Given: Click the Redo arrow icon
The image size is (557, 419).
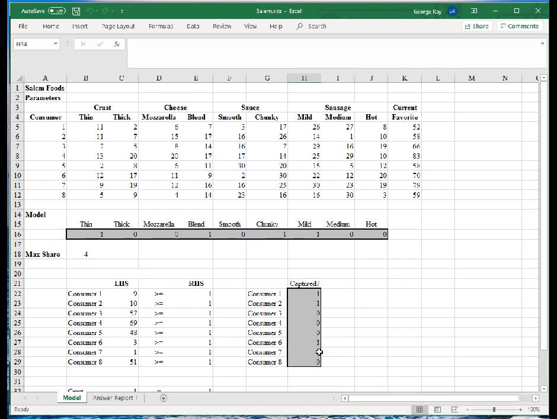Looking at the screenshot, I should point(105,11).
